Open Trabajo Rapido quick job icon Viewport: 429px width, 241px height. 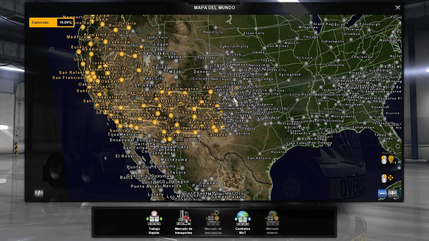tap(154, 218)
